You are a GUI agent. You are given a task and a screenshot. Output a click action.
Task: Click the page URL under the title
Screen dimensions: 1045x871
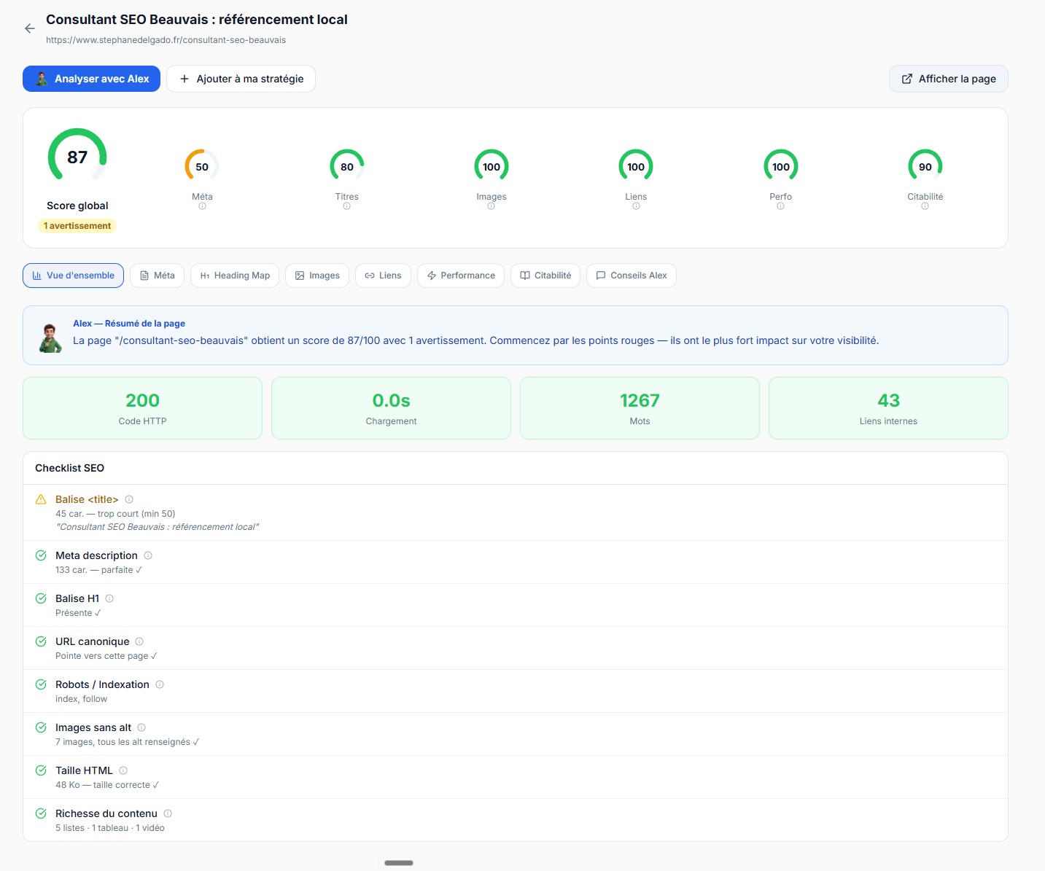click(x=166, y=40)
